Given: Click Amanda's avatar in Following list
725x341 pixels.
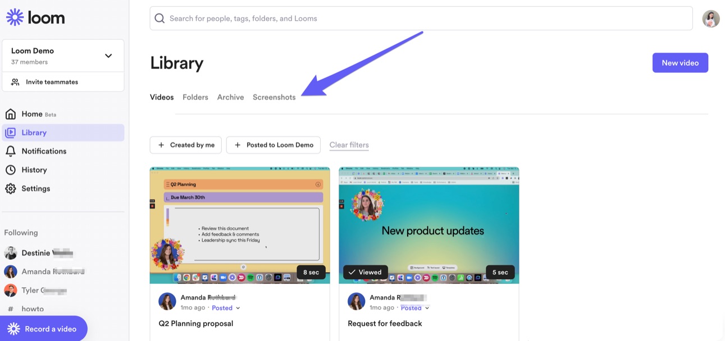Looking at the screenshot, I should 11,271.
